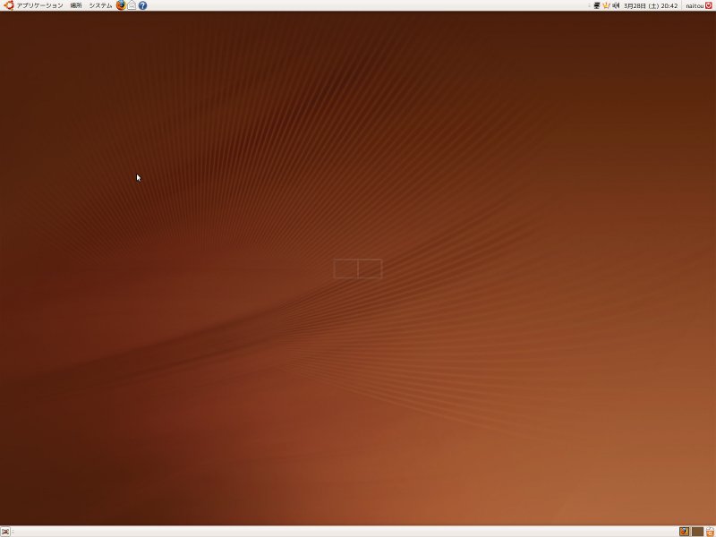Viewport: 716px width, 537px height.
Task: Open the mail launcher icon
Action: point(132,5)
